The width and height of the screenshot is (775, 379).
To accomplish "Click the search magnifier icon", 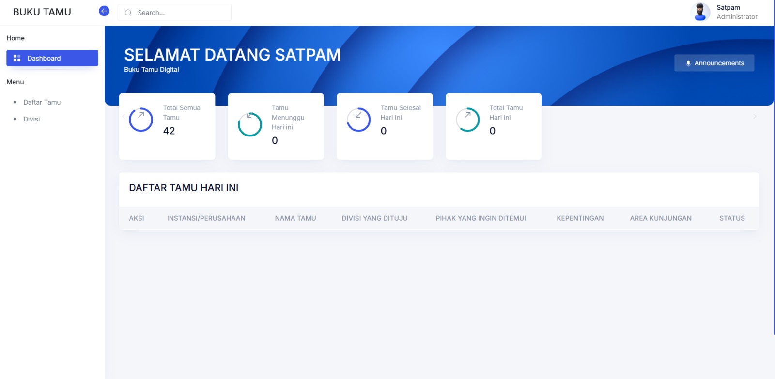I will point(128,13).
